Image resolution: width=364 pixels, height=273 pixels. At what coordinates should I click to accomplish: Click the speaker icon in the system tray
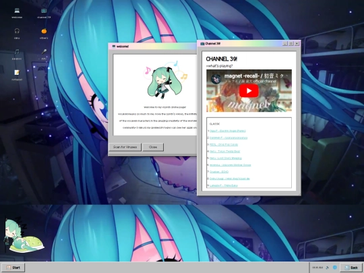(328, 268)
